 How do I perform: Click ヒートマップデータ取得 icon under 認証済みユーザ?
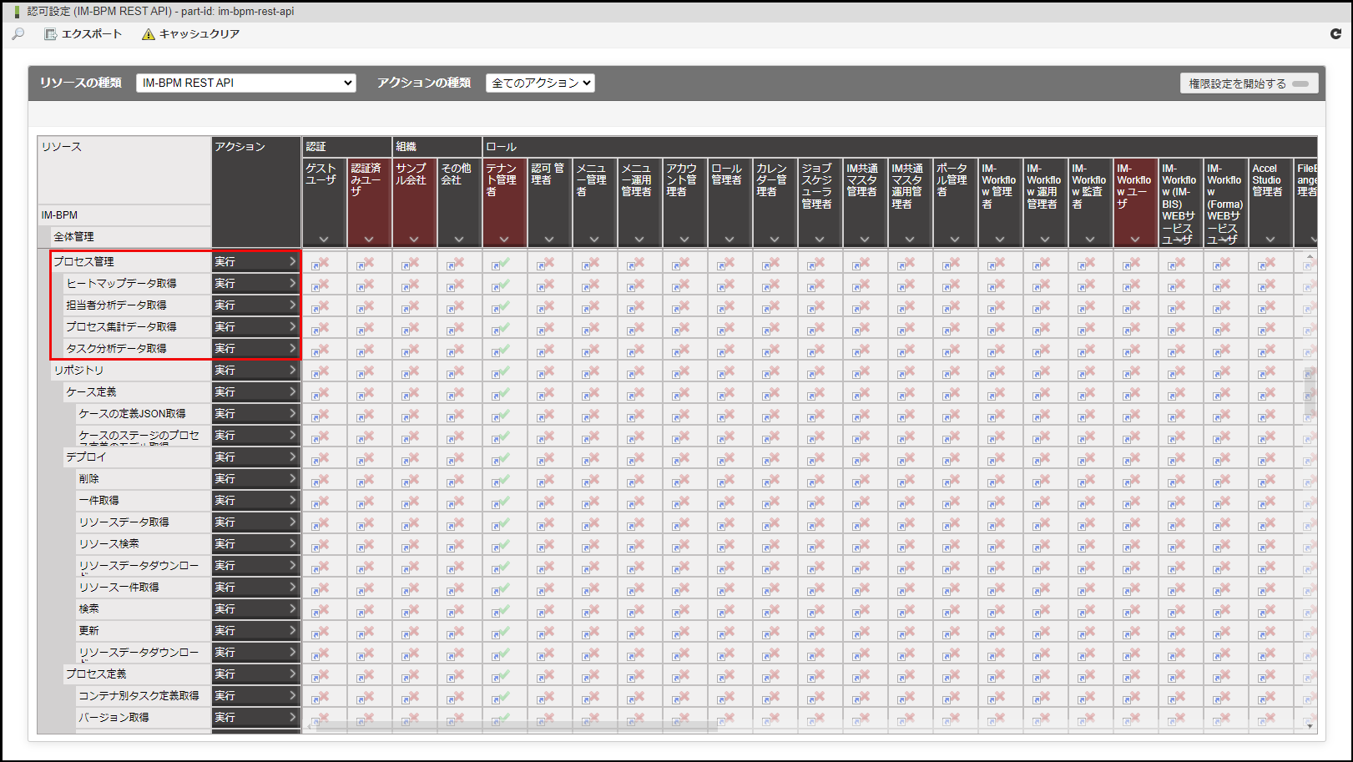tap(366, 285)
